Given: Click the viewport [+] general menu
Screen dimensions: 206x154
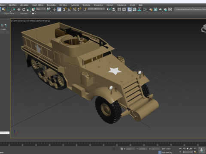Looking at the screenshot, I should point(12,21).
